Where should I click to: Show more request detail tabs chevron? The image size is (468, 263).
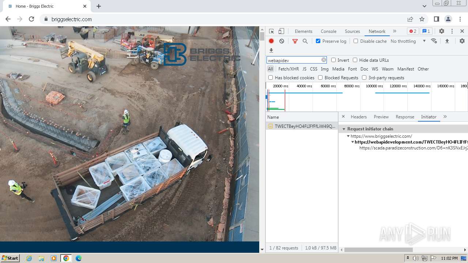pyautogui.click(x=445, y=117)
